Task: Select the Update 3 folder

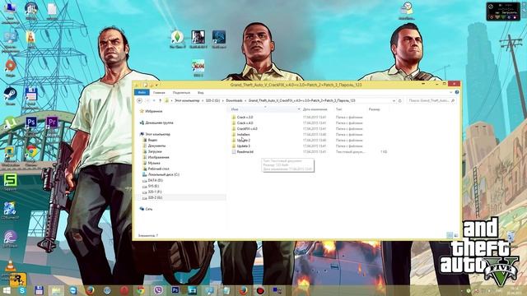Action: [x=244, y=146]
